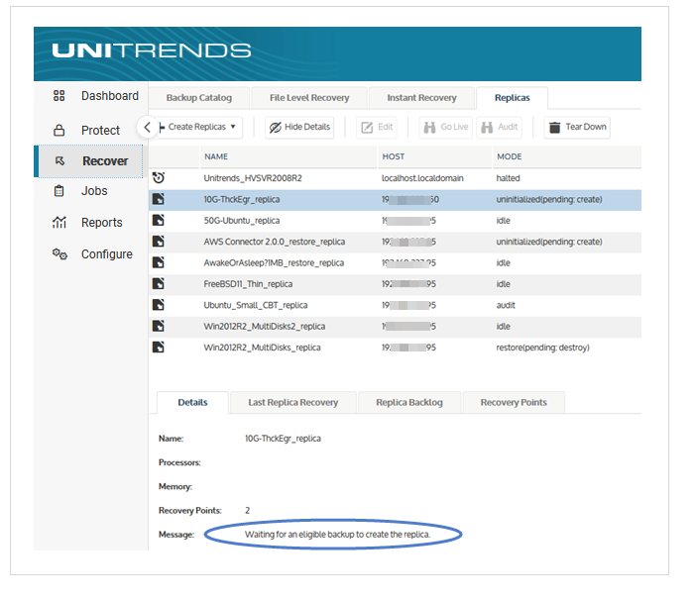The height and width of the screenshot is (599, 694).
Task: Click the Win2012R2_MultiDisks_replica row icon
Action: tap(159, 348)
